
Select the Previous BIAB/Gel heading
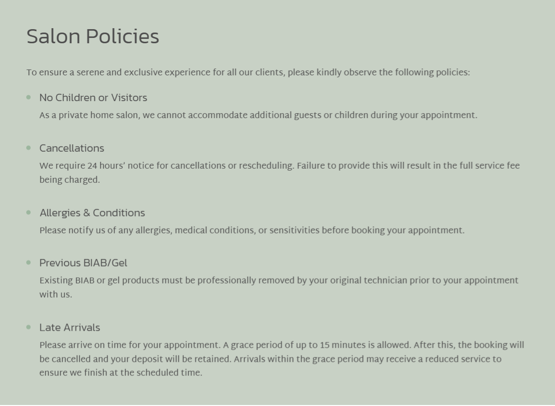tap(83, 263)
